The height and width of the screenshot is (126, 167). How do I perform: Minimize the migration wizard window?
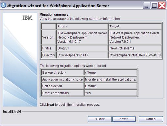coord(146,5)
